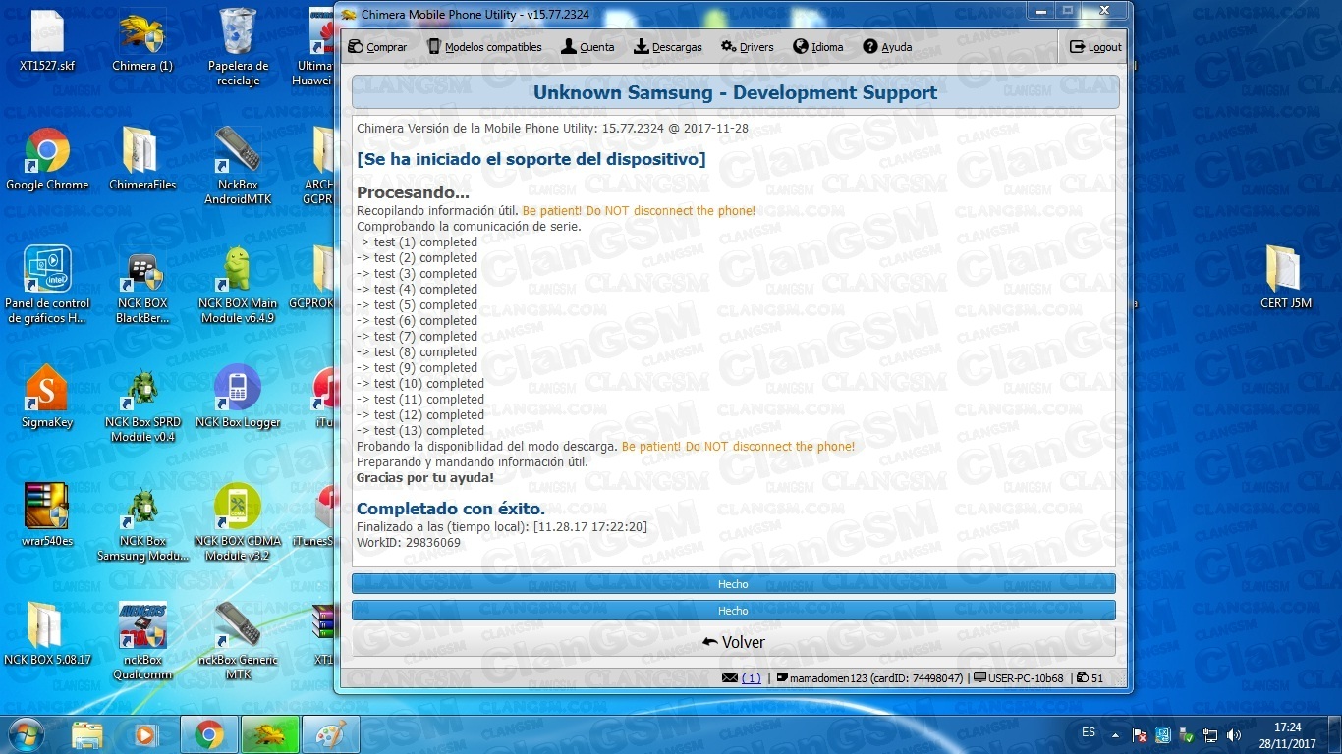Image resolution: width=1342 pixels, height=754 pixels.
Task: Switch to Chrome in the taskbar
Action: [208, 734]
